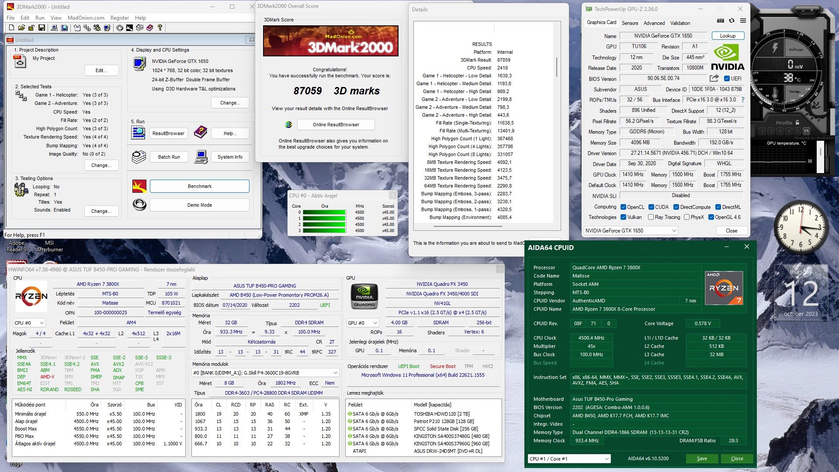This screenshot has height=472, width=839.
Task: Click the Core 3 green usage bar
Action: [324, 230]
